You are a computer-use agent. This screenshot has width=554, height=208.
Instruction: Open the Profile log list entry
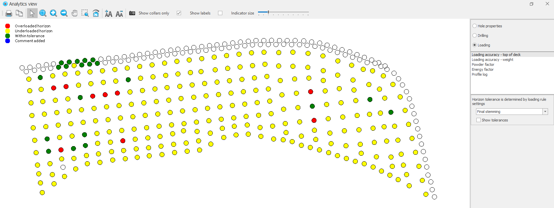[479, 74]
